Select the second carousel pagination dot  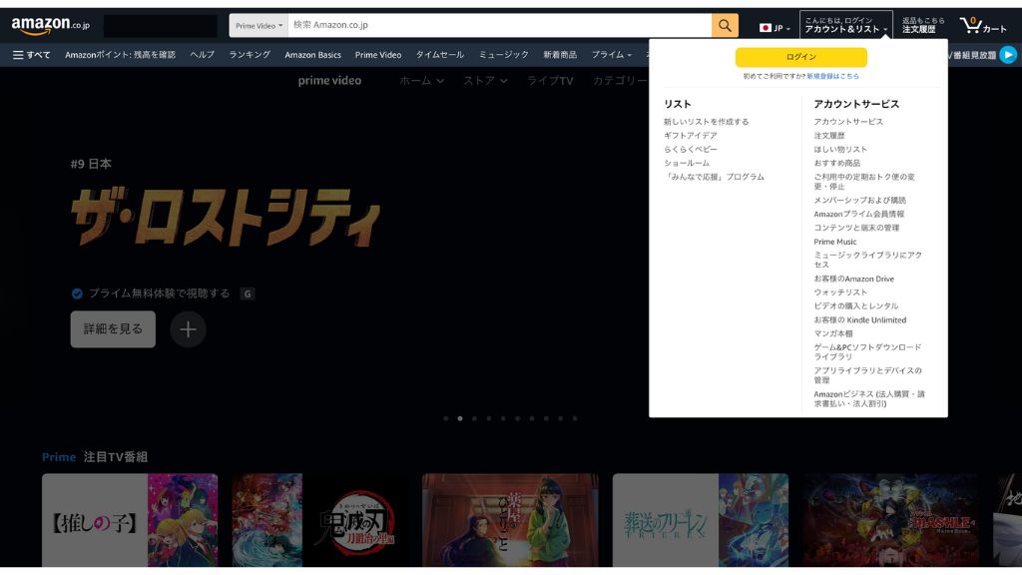tap(459, 420)
